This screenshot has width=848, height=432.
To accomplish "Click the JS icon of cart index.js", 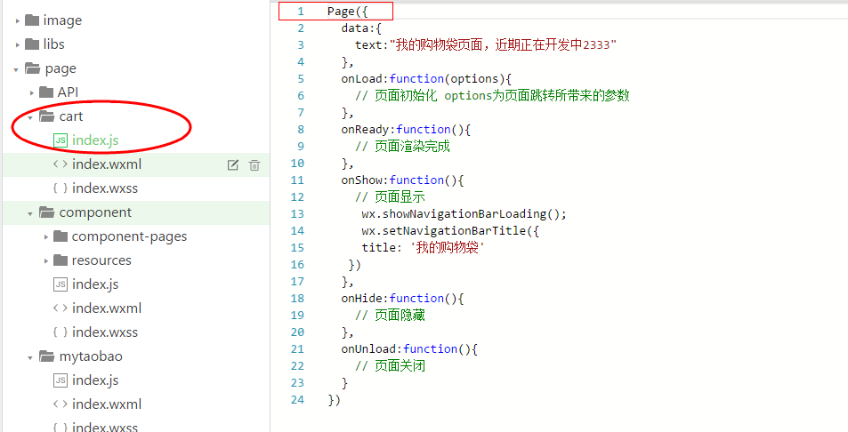I will point(61,140).
